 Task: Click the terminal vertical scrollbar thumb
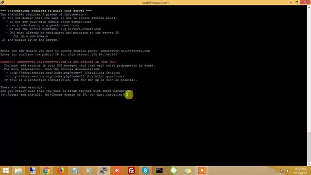pos(309,147)
